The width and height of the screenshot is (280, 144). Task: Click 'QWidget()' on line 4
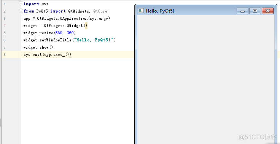point(77,26)
